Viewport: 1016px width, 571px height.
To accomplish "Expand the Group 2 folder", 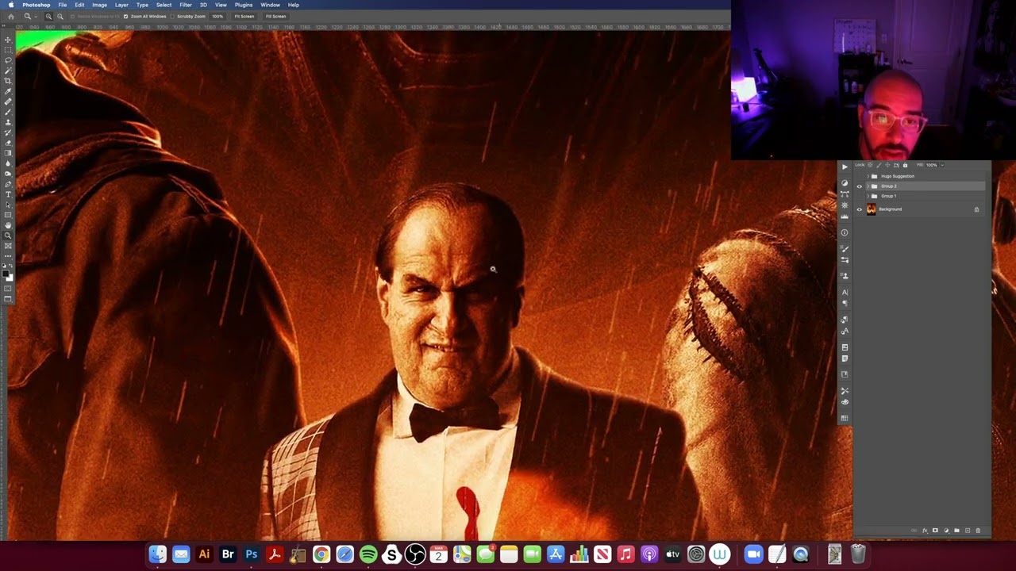I will coord(868,186).
